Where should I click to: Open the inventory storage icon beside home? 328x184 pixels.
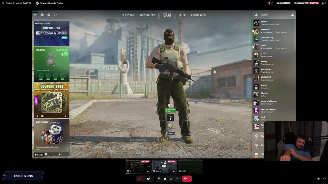42,15
